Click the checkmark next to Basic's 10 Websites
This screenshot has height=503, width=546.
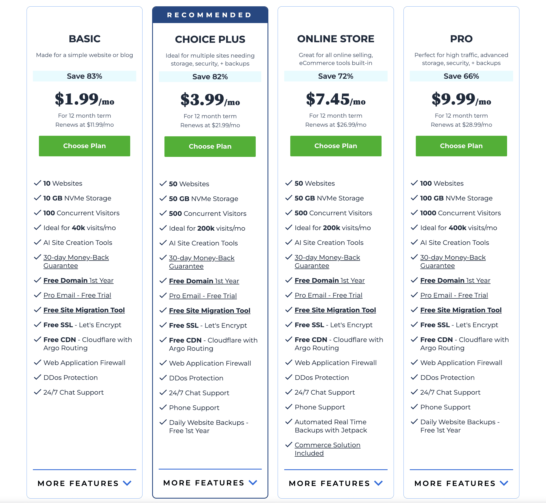[37, 183]
